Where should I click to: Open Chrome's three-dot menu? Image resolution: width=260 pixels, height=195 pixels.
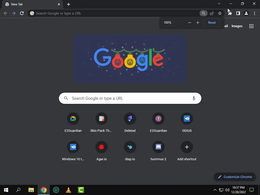(x=254, y=13)
